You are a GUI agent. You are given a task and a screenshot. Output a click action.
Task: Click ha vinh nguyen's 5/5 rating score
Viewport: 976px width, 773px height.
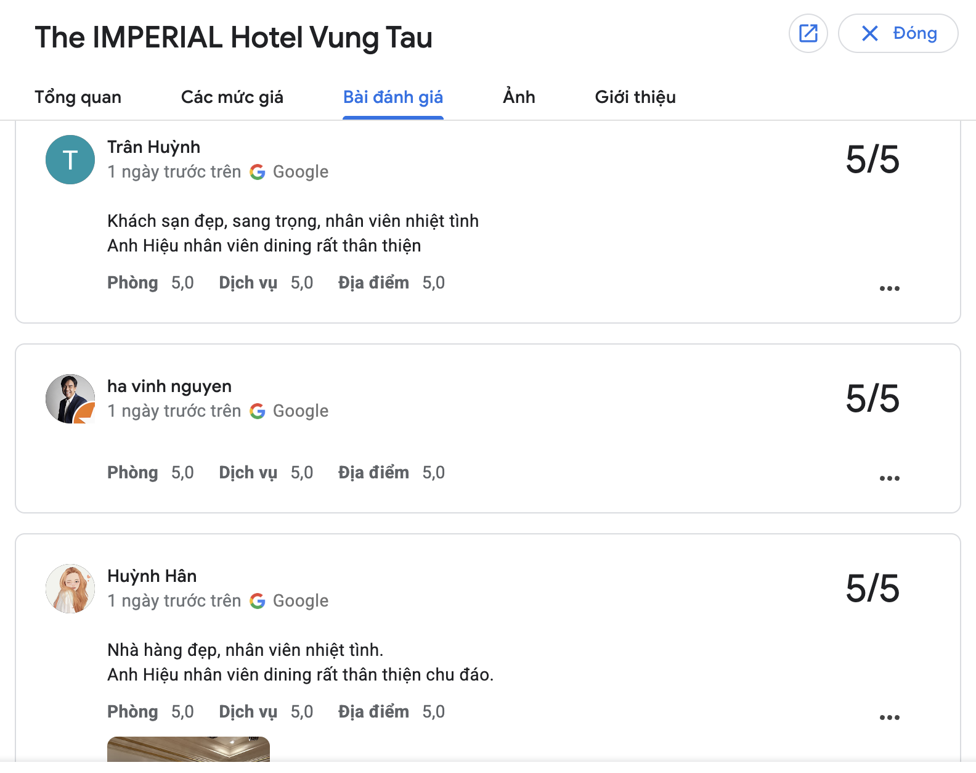click(x=872, y=399)
